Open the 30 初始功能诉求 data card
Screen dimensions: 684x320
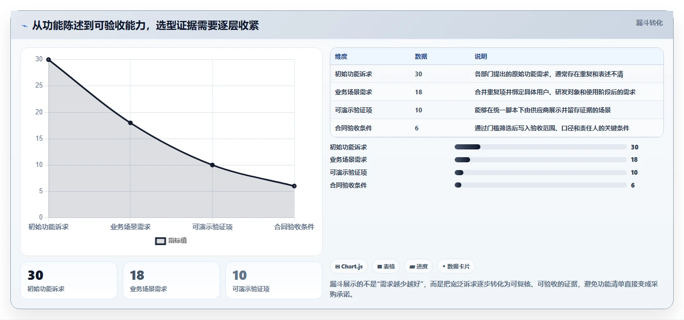[69, 280]
